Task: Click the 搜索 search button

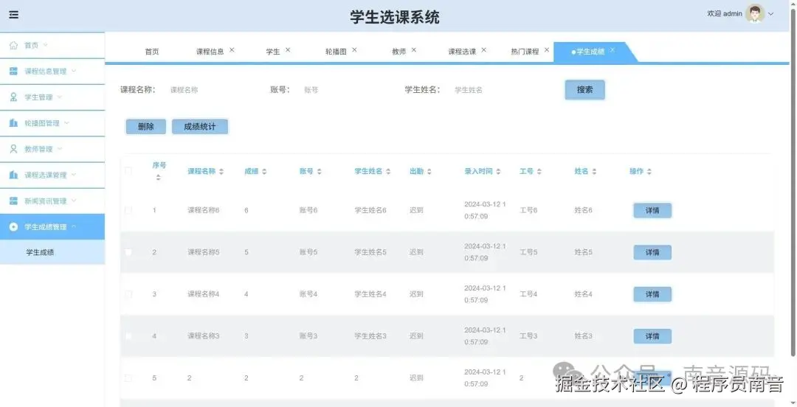Action: [584, 89]
